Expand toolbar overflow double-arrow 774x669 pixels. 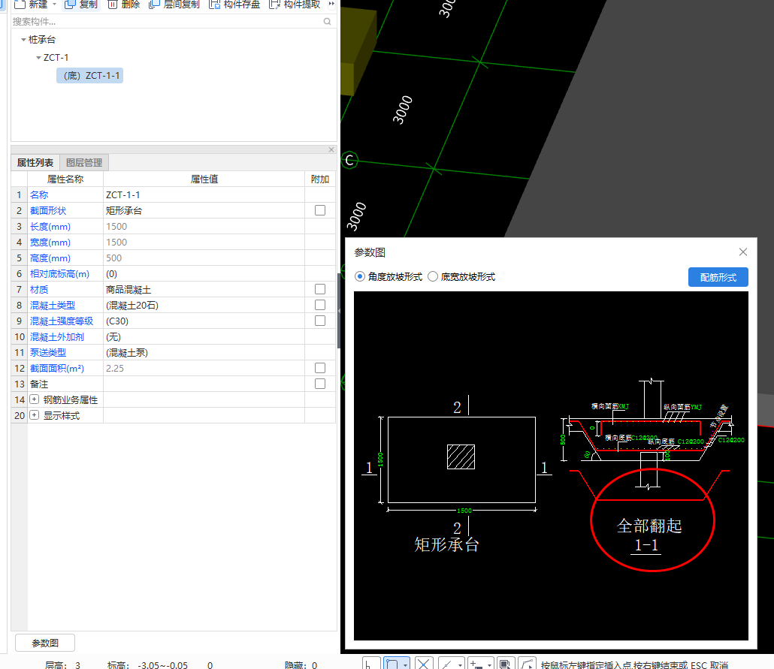(331, 4)
